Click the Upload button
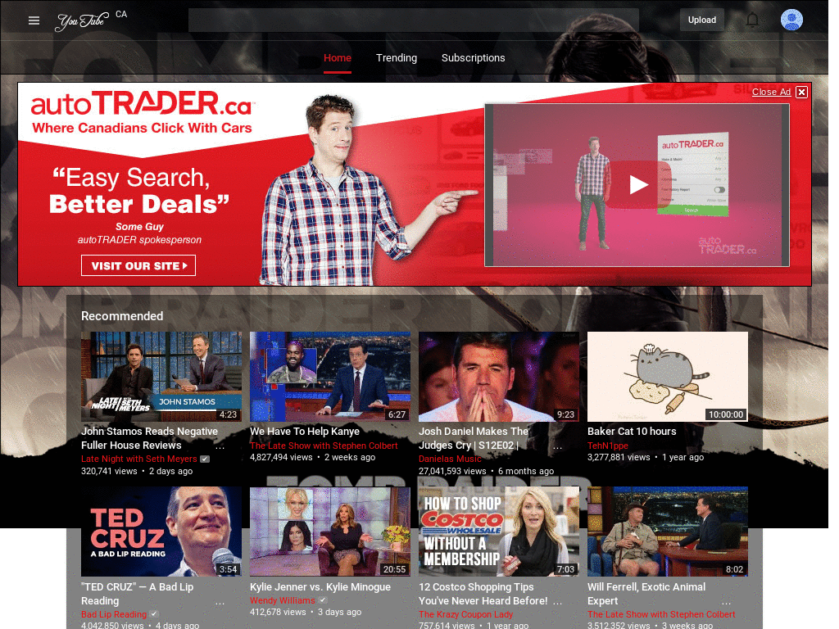The image size is (839, 629). coord(702,20)
